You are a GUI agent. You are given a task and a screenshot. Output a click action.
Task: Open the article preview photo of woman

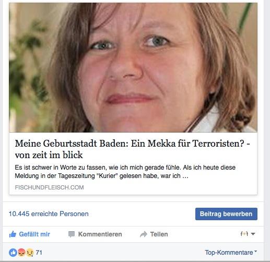[133, 67]
